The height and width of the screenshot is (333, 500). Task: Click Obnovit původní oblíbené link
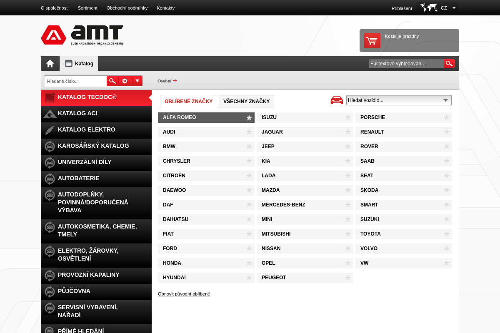(x=184, y=294)
